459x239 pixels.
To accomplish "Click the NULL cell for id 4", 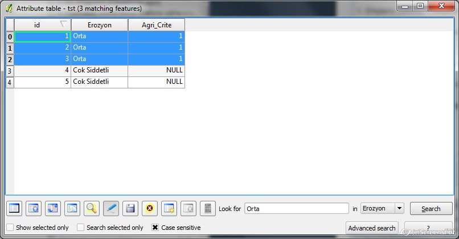I will pyautogui.click(x=156, y=71).
